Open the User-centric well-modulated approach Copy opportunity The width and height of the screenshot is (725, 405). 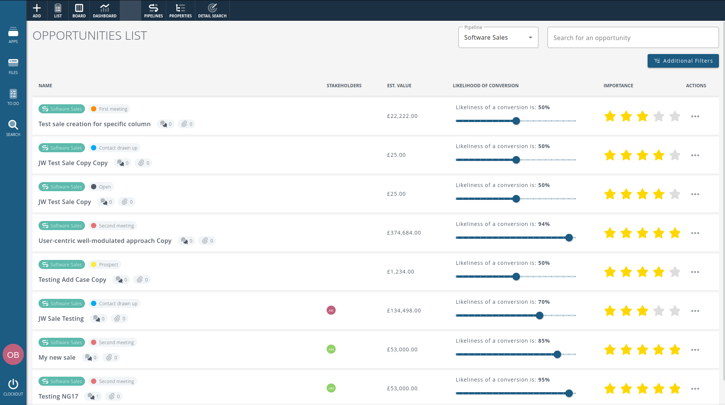point(105,241)
